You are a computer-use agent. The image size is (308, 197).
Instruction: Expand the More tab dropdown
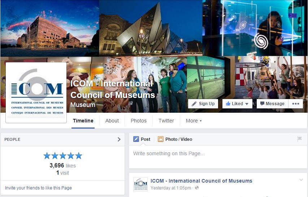(194, 121)
